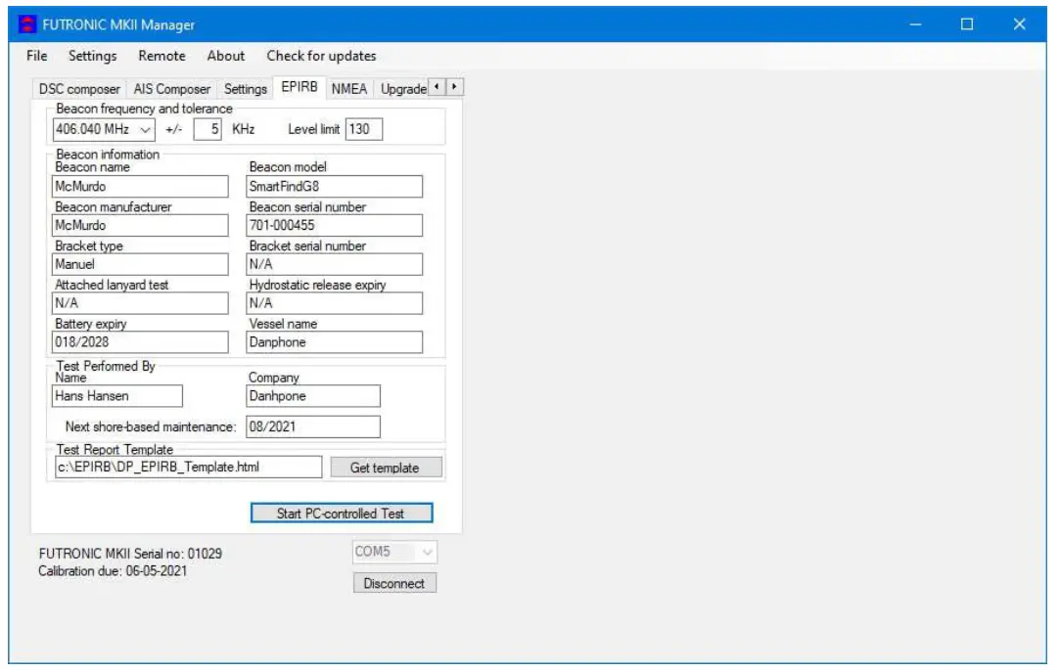
Task: Maximize the FUTRONIC MKII Manager window
Action: click(967, 25)
